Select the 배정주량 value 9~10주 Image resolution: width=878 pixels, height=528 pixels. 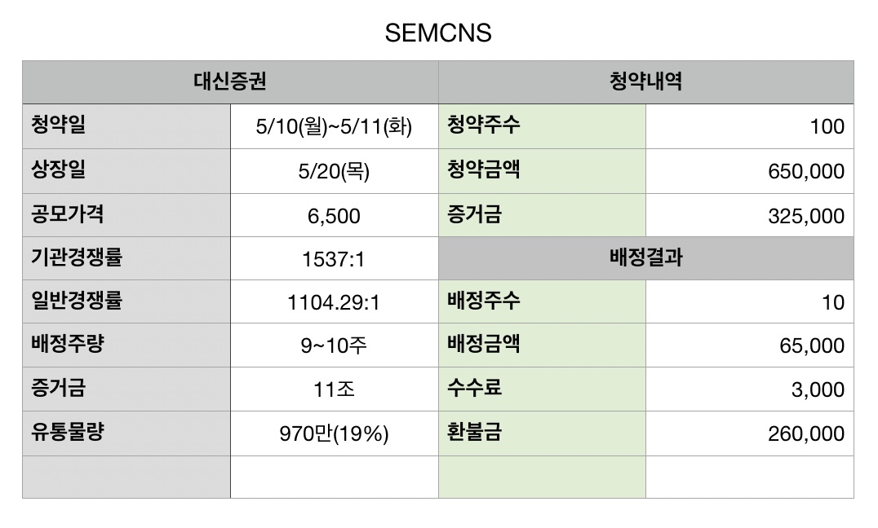click(x=335, y=345)
